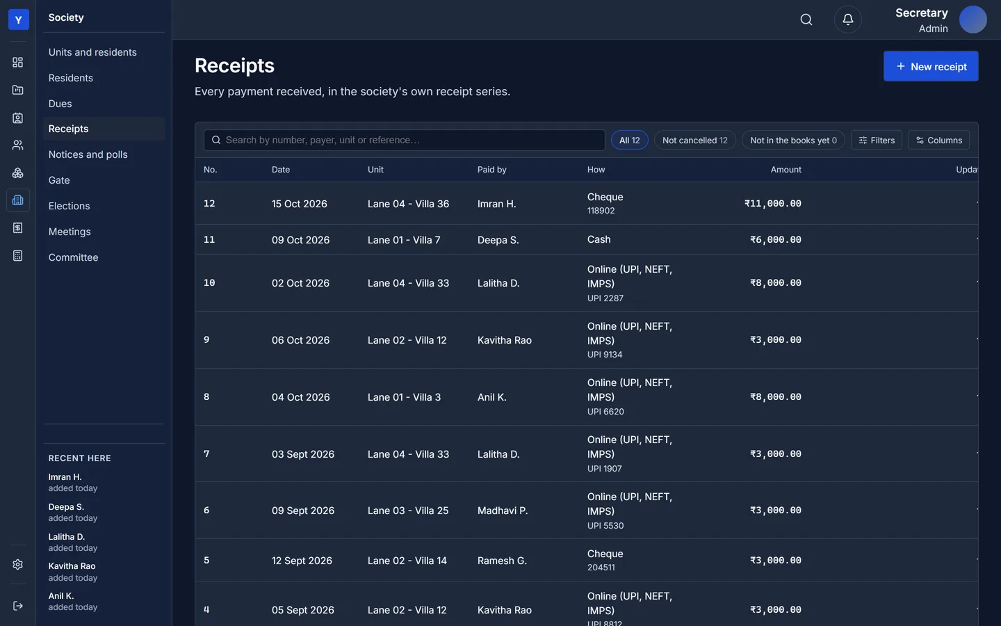Image resolution: width=1001 pixels, height=626 pixels.
Task: Go to Units and residents
Action: (104, 52)
